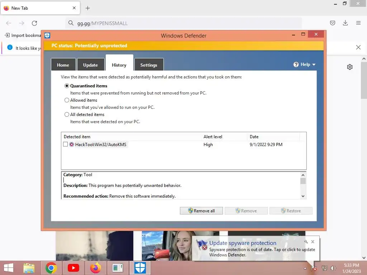Click the Restore button

point(291,211)
